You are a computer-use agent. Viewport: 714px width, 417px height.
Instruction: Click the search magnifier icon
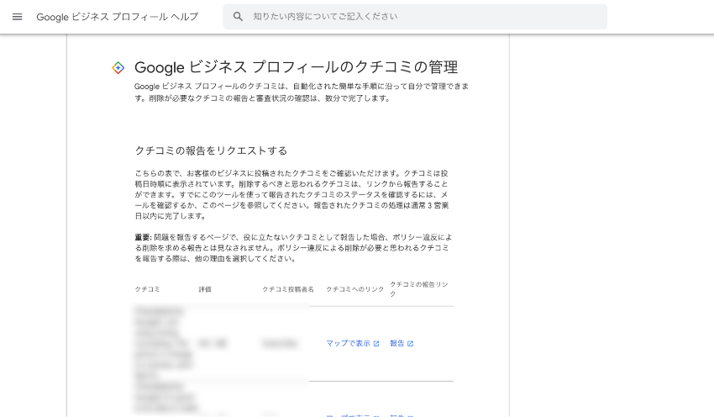tap(238, 17)
